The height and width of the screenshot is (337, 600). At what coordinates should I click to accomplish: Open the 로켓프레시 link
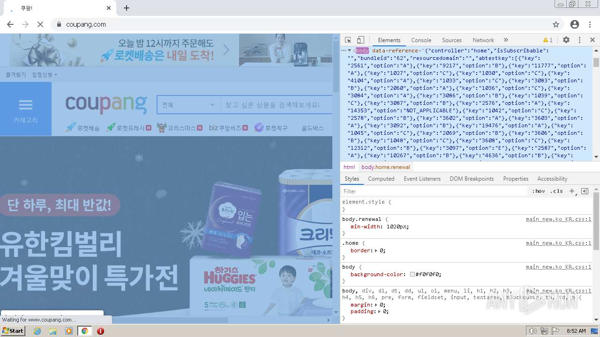129,127
